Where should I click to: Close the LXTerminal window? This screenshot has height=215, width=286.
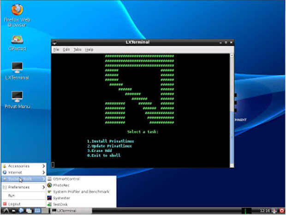(x=231, y=43)
